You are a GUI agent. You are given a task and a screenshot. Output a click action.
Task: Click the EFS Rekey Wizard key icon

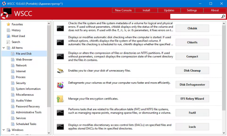[x=60, y=99]
